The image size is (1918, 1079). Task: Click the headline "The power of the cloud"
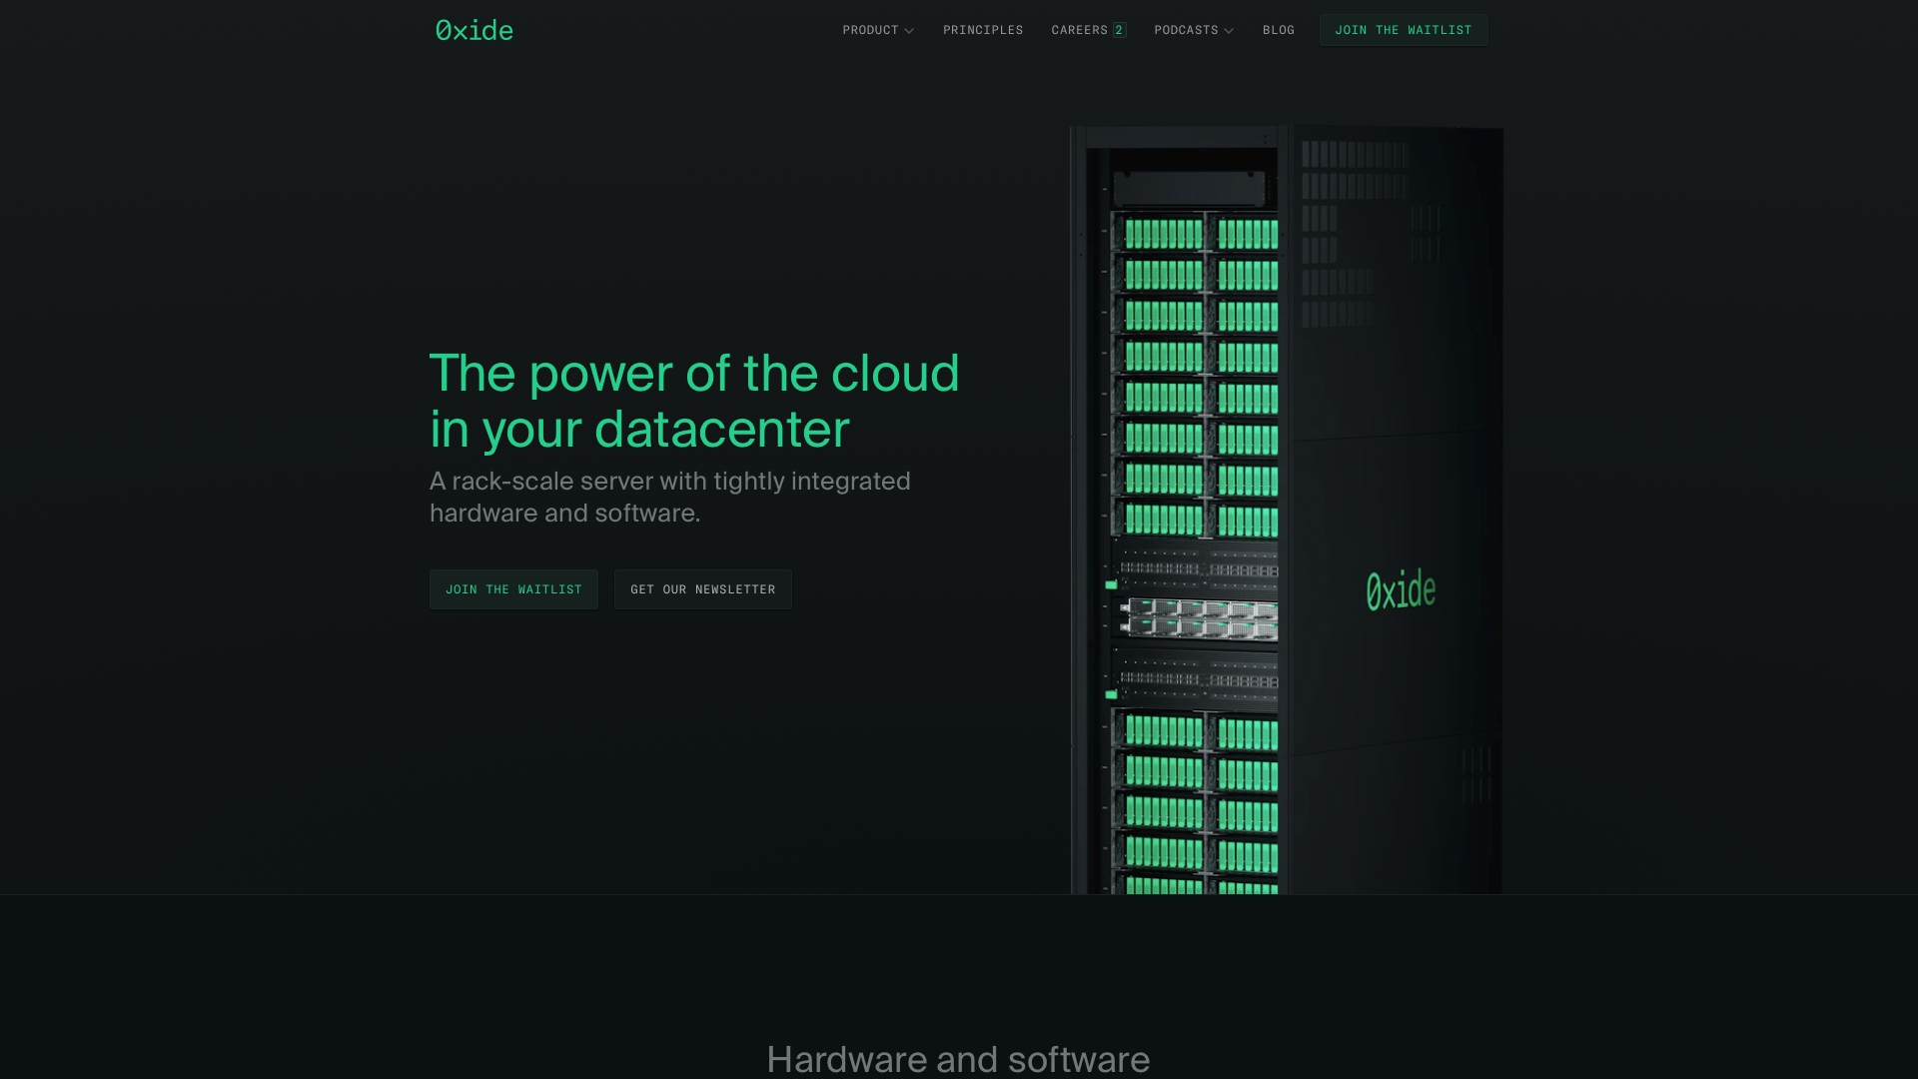[x=694, y=373]
